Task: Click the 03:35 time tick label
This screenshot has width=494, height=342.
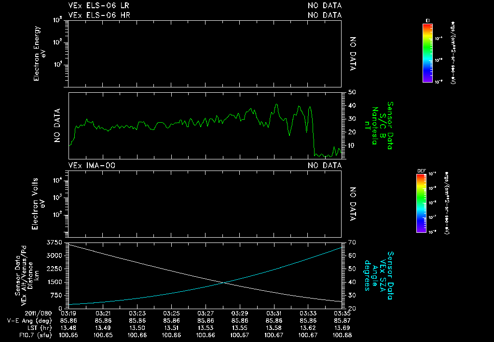Action: 342,313
